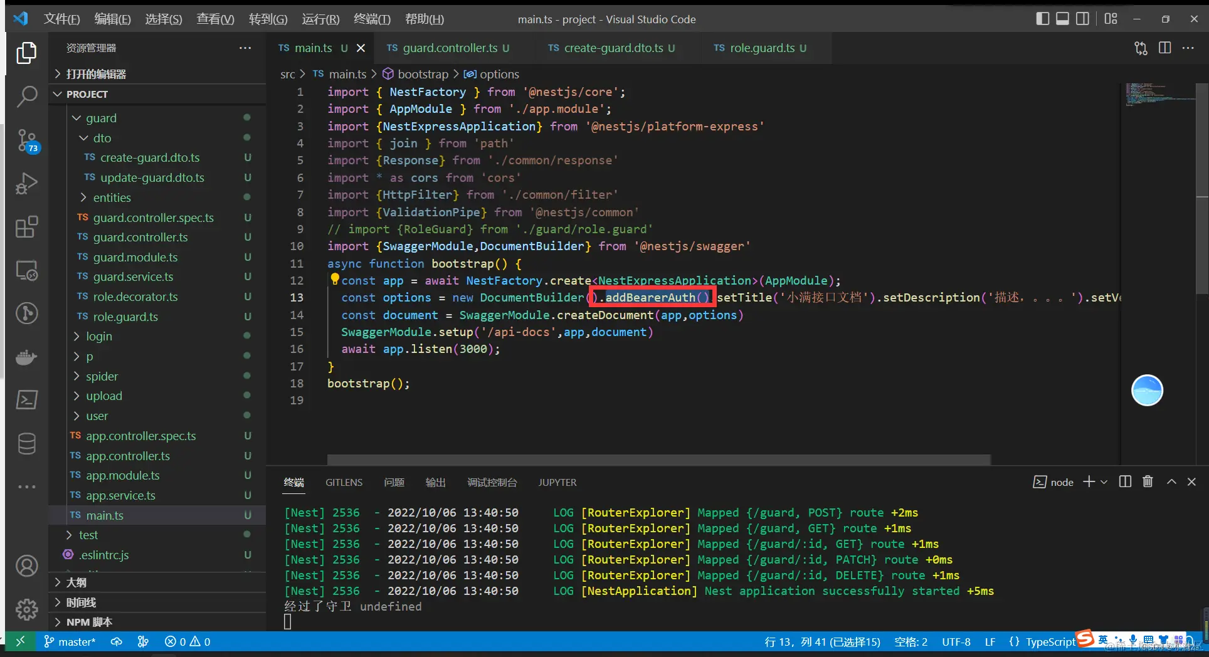Image resolution: width=1209 pixels, height=657 pixels.
Task: Show errors and warnings count in status bar
Action: point(187,641)
